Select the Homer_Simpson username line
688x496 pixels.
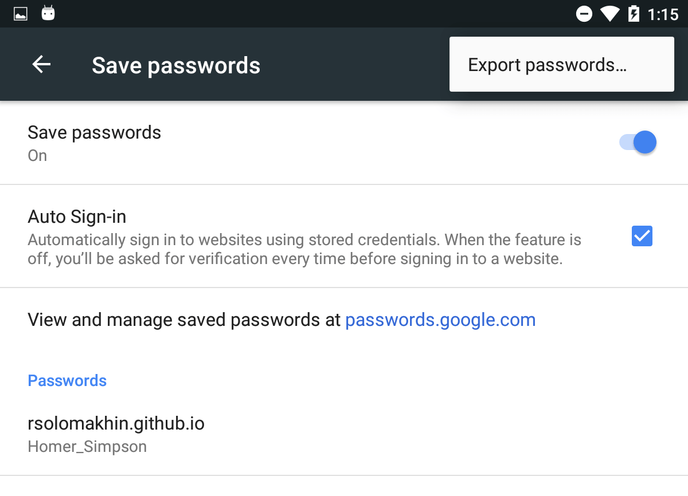87,447
